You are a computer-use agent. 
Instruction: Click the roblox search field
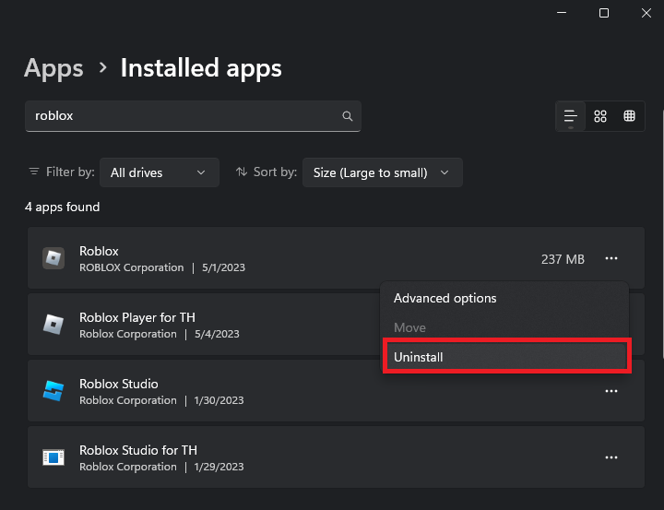point(184,116)
